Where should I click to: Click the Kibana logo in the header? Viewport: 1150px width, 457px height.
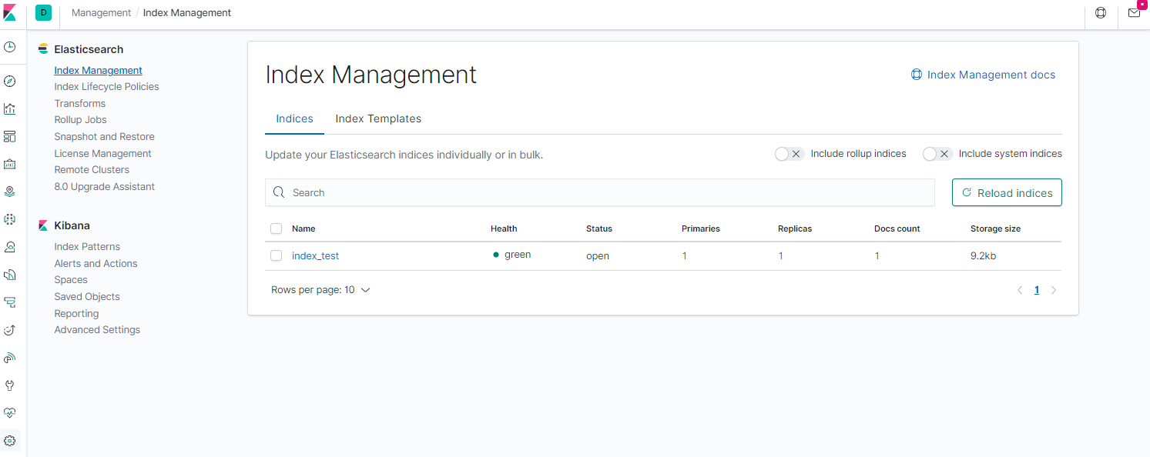pyautogui.click(x=10, y=12)
